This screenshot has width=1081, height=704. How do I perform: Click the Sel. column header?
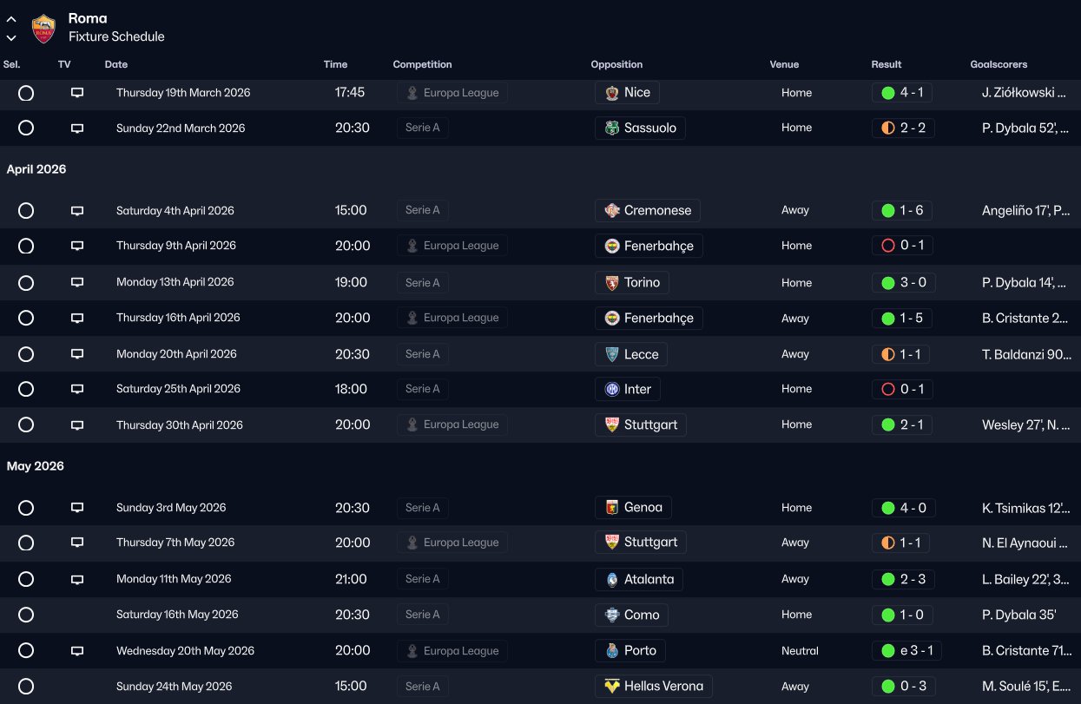click(12, 64)
